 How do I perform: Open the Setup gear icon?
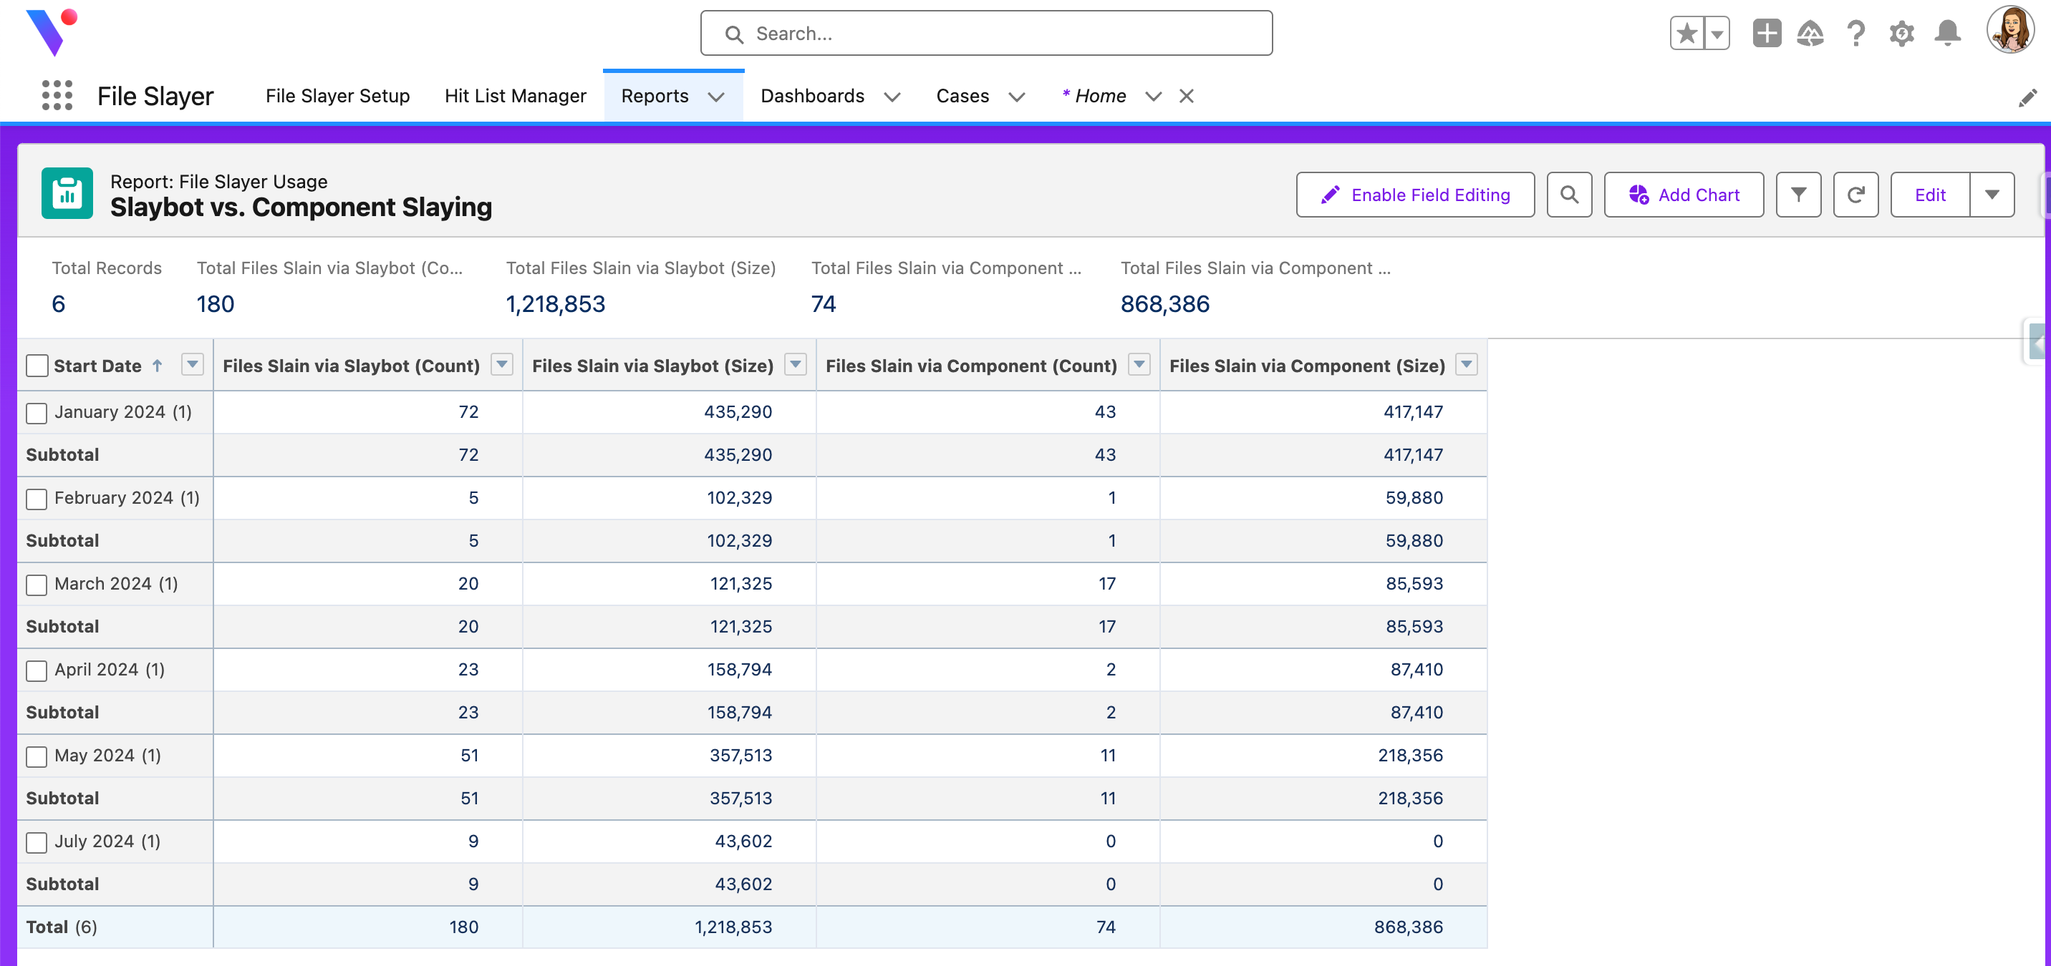pos(1901,34)
